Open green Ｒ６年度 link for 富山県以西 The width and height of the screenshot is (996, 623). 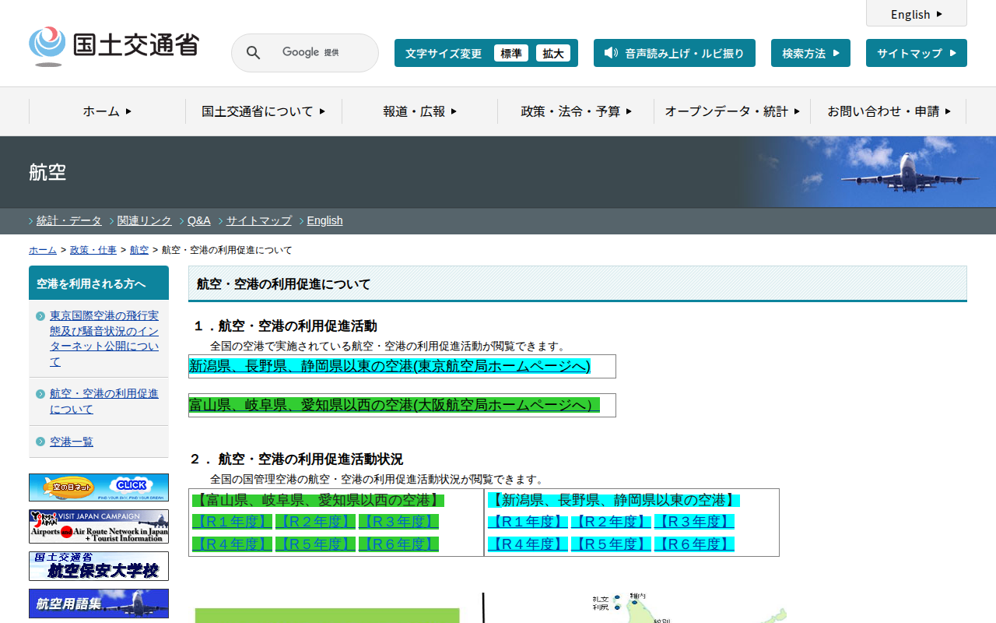pyautogui.click(x=398, y=544)
